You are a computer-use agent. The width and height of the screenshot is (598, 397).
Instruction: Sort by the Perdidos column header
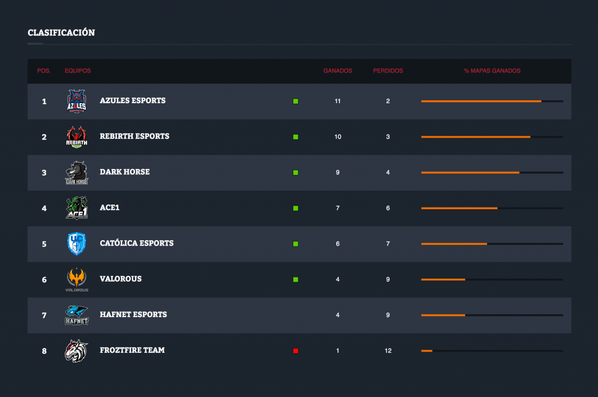click(388, 71)
